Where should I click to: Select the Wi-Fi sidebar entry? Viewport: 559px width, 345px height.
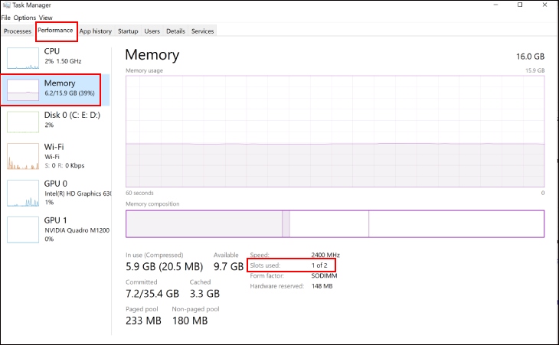pos(55,156)
